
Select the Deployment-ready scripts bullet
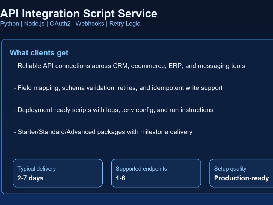tap(114, 110)
